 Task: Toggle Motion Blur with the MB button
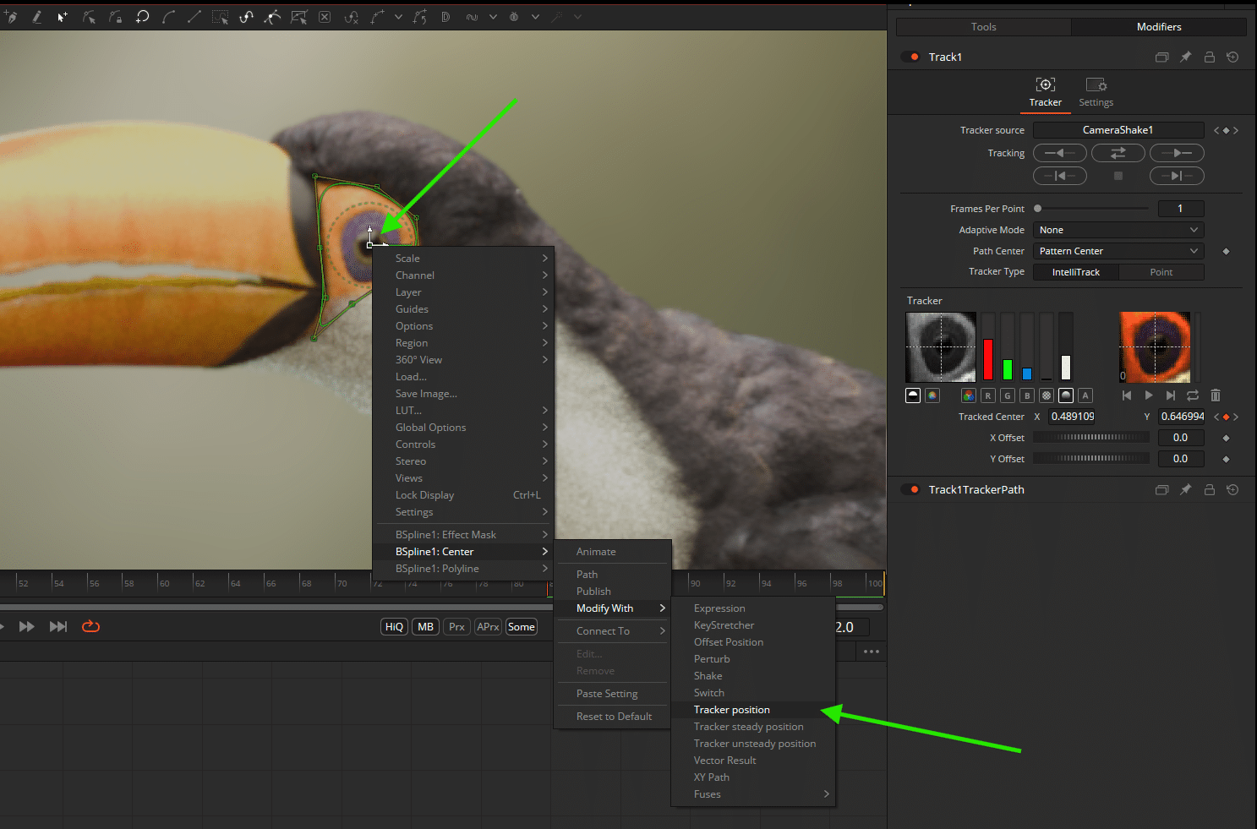(x=424, y=626)
